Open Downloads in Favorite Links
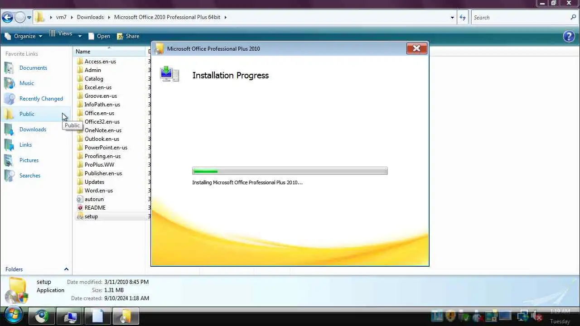 pyautogui.click(x=33, y=129)
